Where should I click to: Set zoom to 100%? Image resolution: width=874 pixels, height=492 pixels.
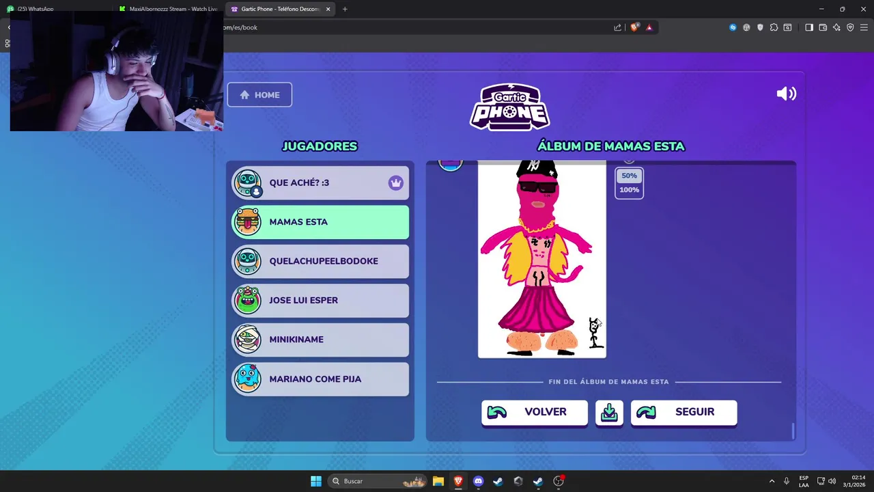click(629, 190)
